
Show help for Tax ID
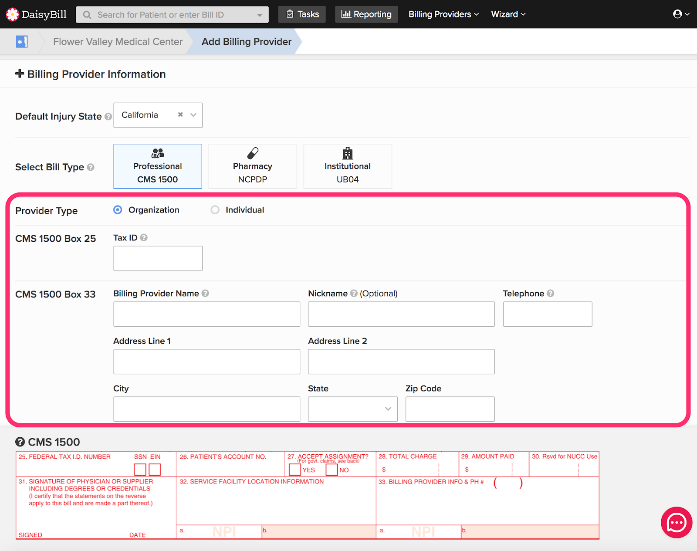[144, 238]
